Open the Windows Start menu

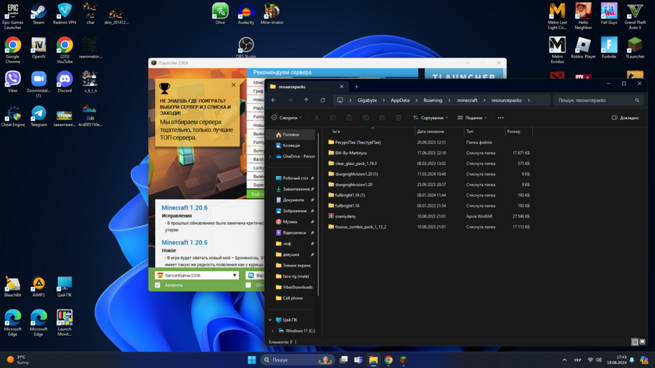252,359
